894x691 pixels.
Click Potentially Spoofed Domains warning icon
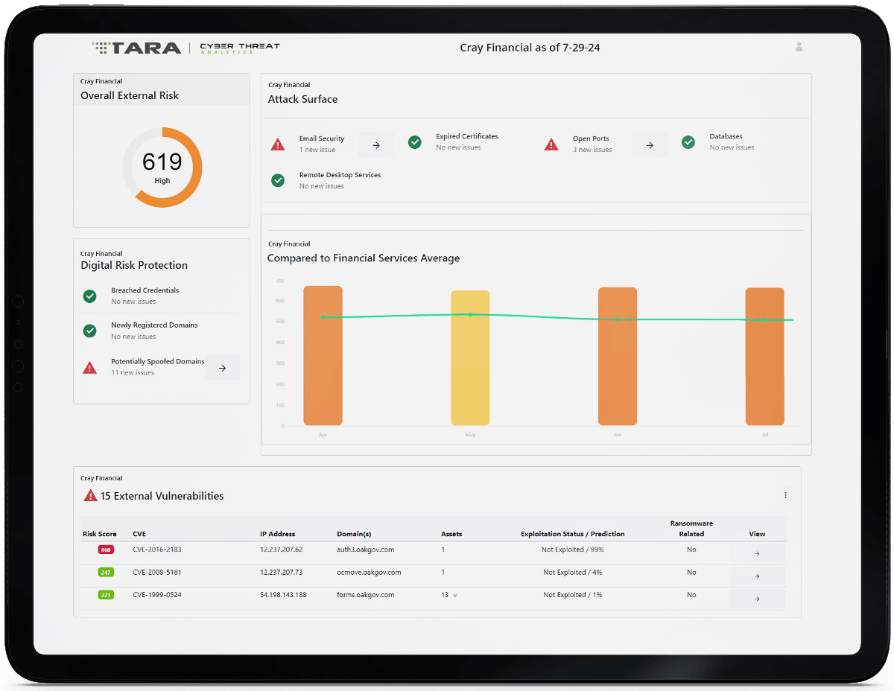click(90, 367)
